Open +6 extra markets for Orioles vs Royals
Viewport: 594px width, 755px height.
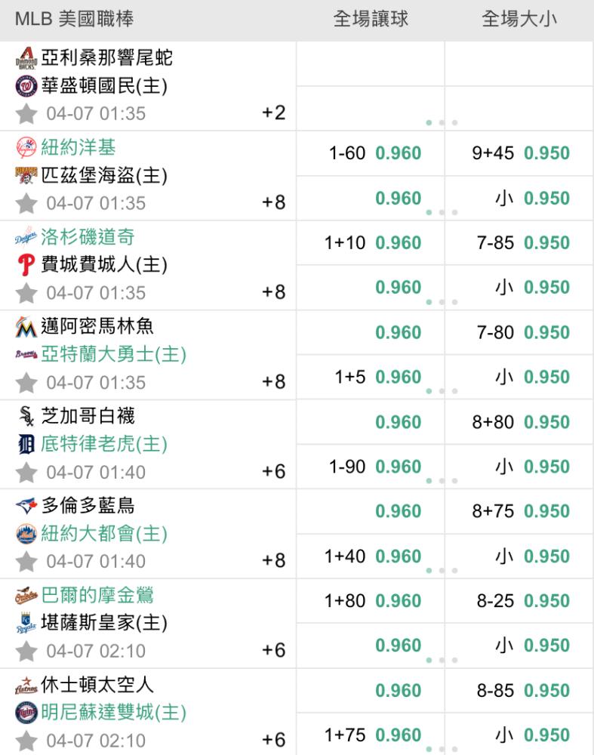tap(273, 651)
